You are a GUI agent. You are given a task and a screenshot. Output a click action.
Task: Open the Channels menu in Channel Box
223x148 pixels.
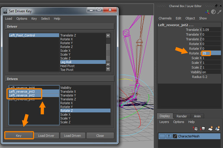coord(165,18)
